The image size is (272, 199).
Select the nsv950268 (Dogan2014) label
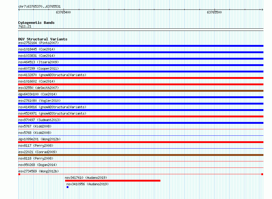click(x=38, y=165)
